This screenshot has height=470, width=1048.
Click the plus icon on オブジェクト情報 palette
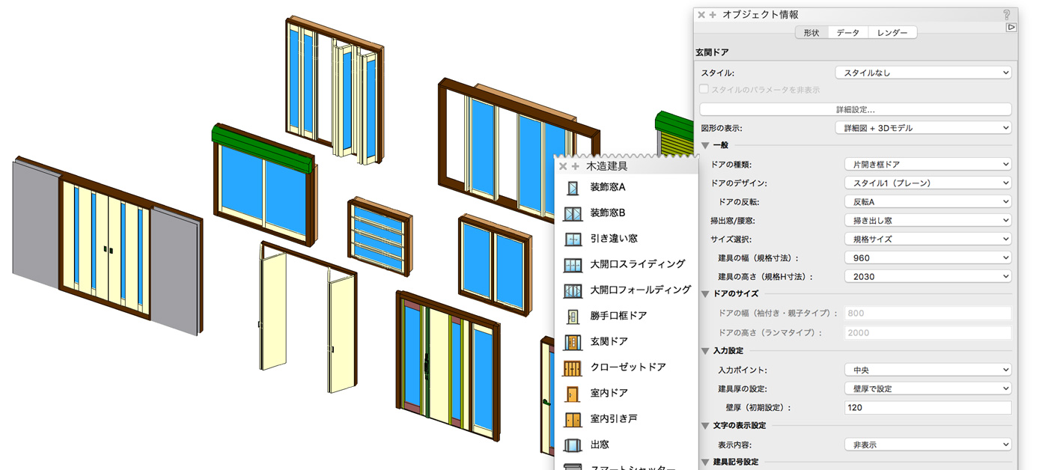pos(713,14)
